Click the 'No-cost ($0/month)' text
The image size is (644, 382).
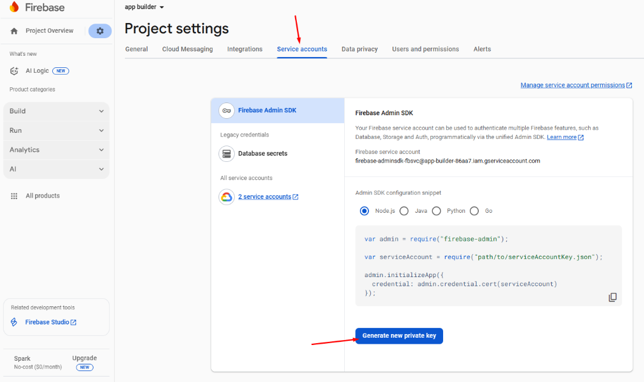[38, 367]
